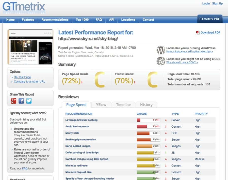Open the Locations nav item

(128, 20)
